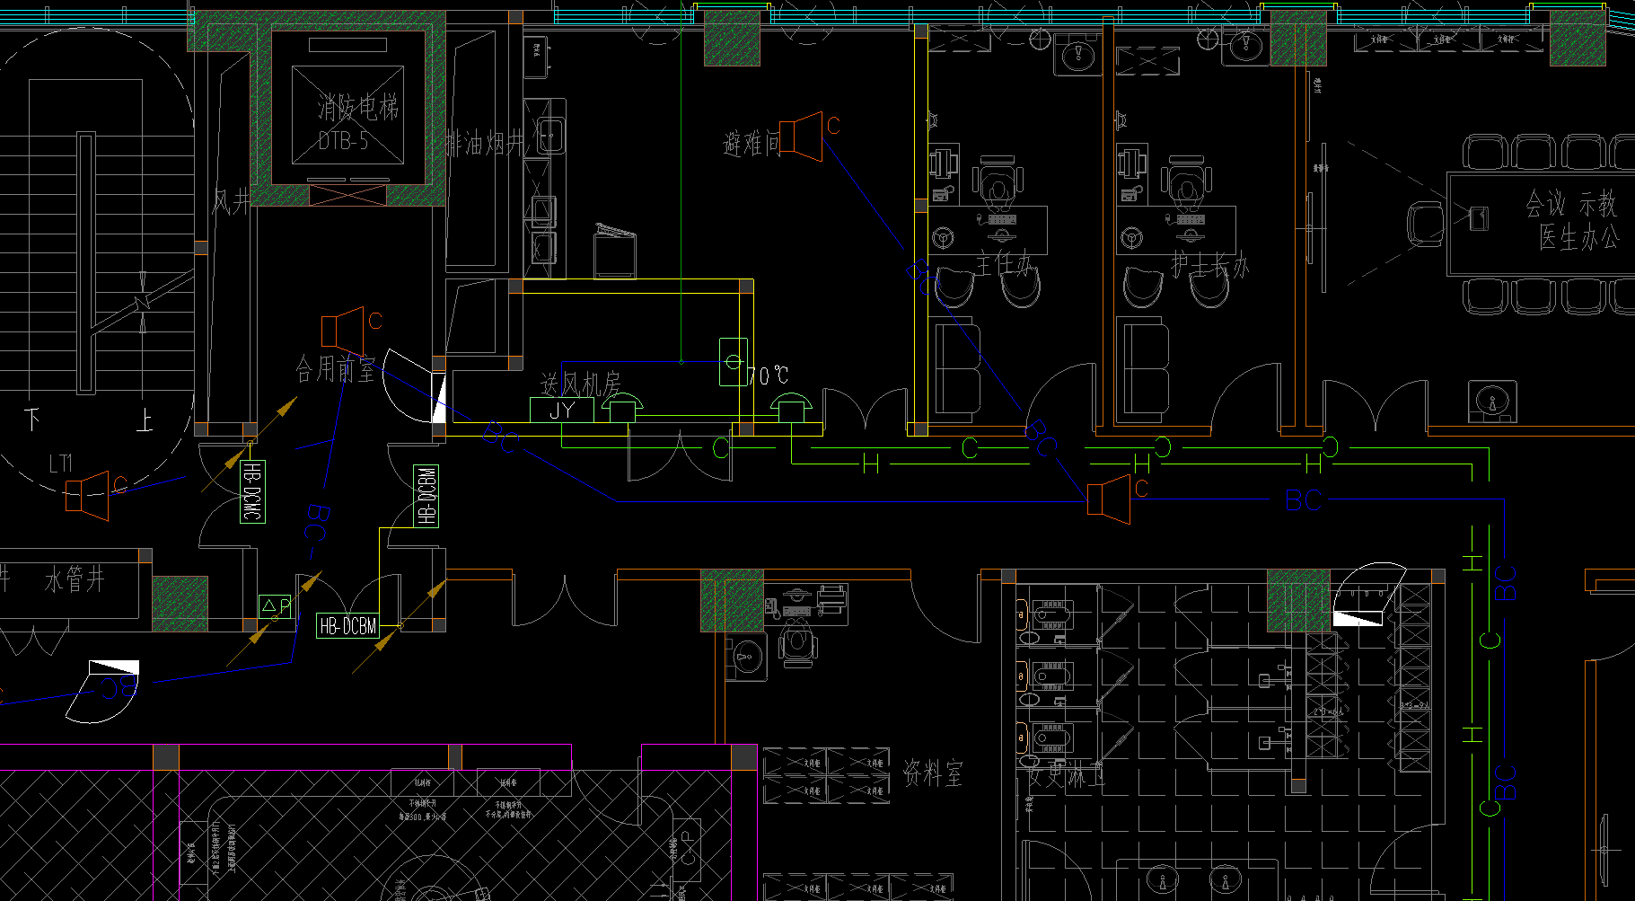The width and height of the screenshot is (1635, 901).
Task: Select the 合用前室 room label
Action: point(336,368)
